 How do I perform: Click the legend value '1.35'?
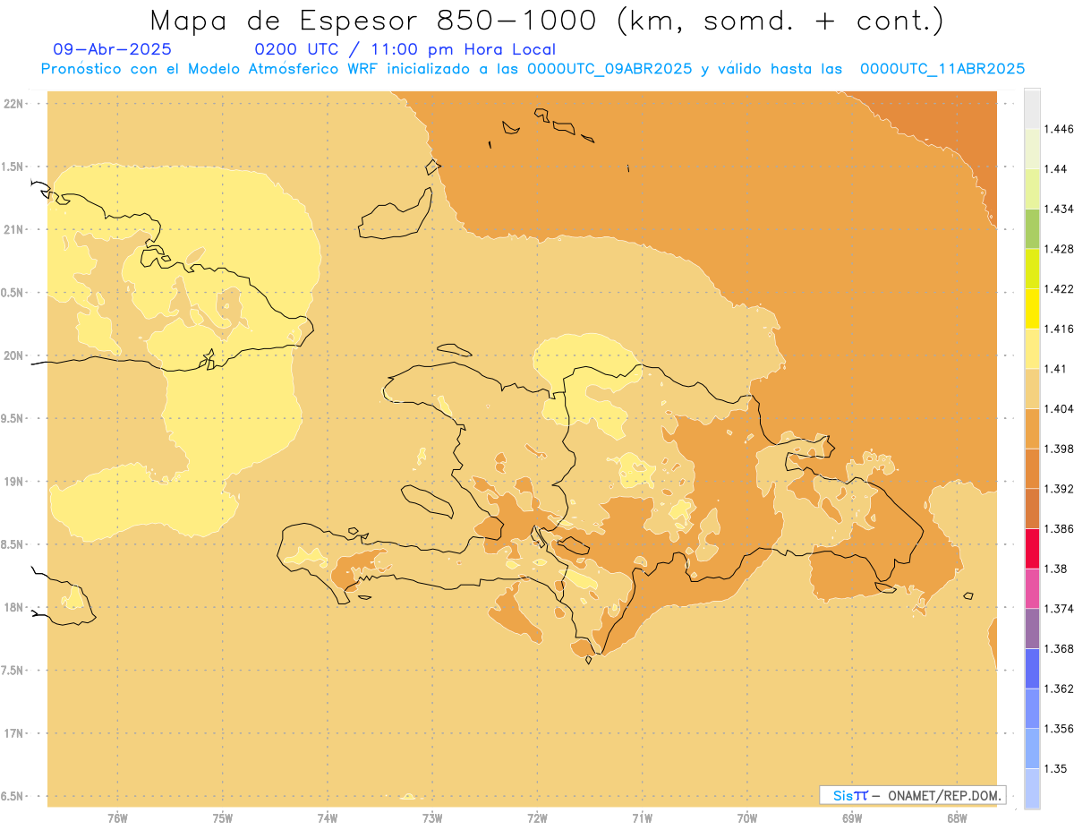point(1055,768)
